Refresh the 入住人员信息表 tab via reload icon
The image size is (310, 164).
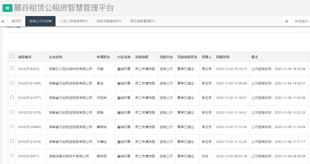coord(84,21)
